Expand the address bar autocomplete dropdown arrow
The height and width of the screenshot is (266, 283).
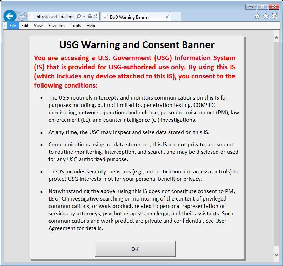point(84,17)
